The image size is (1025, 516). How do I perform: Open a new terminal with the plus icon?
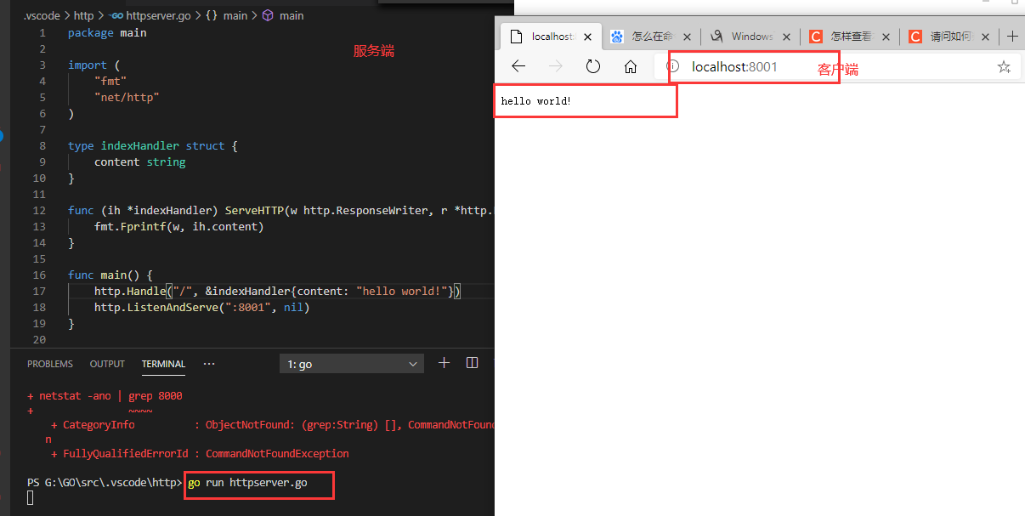tap(444, 362)
